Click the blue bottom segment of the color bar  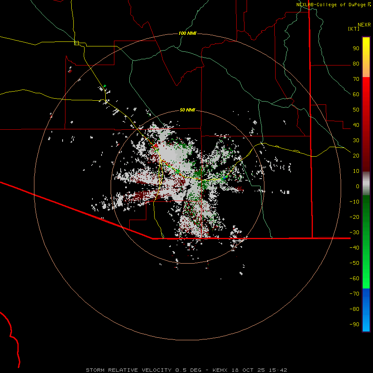tap(366, 310)
